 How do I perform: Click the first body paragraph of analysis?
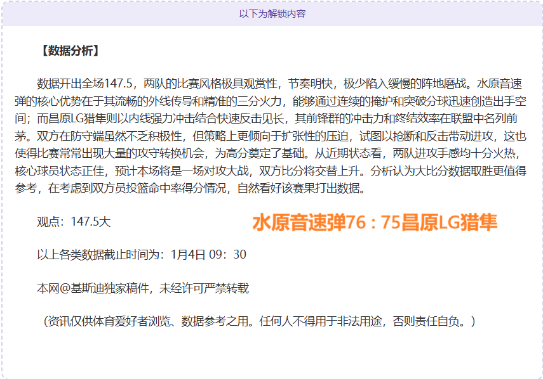pos(267,133)
